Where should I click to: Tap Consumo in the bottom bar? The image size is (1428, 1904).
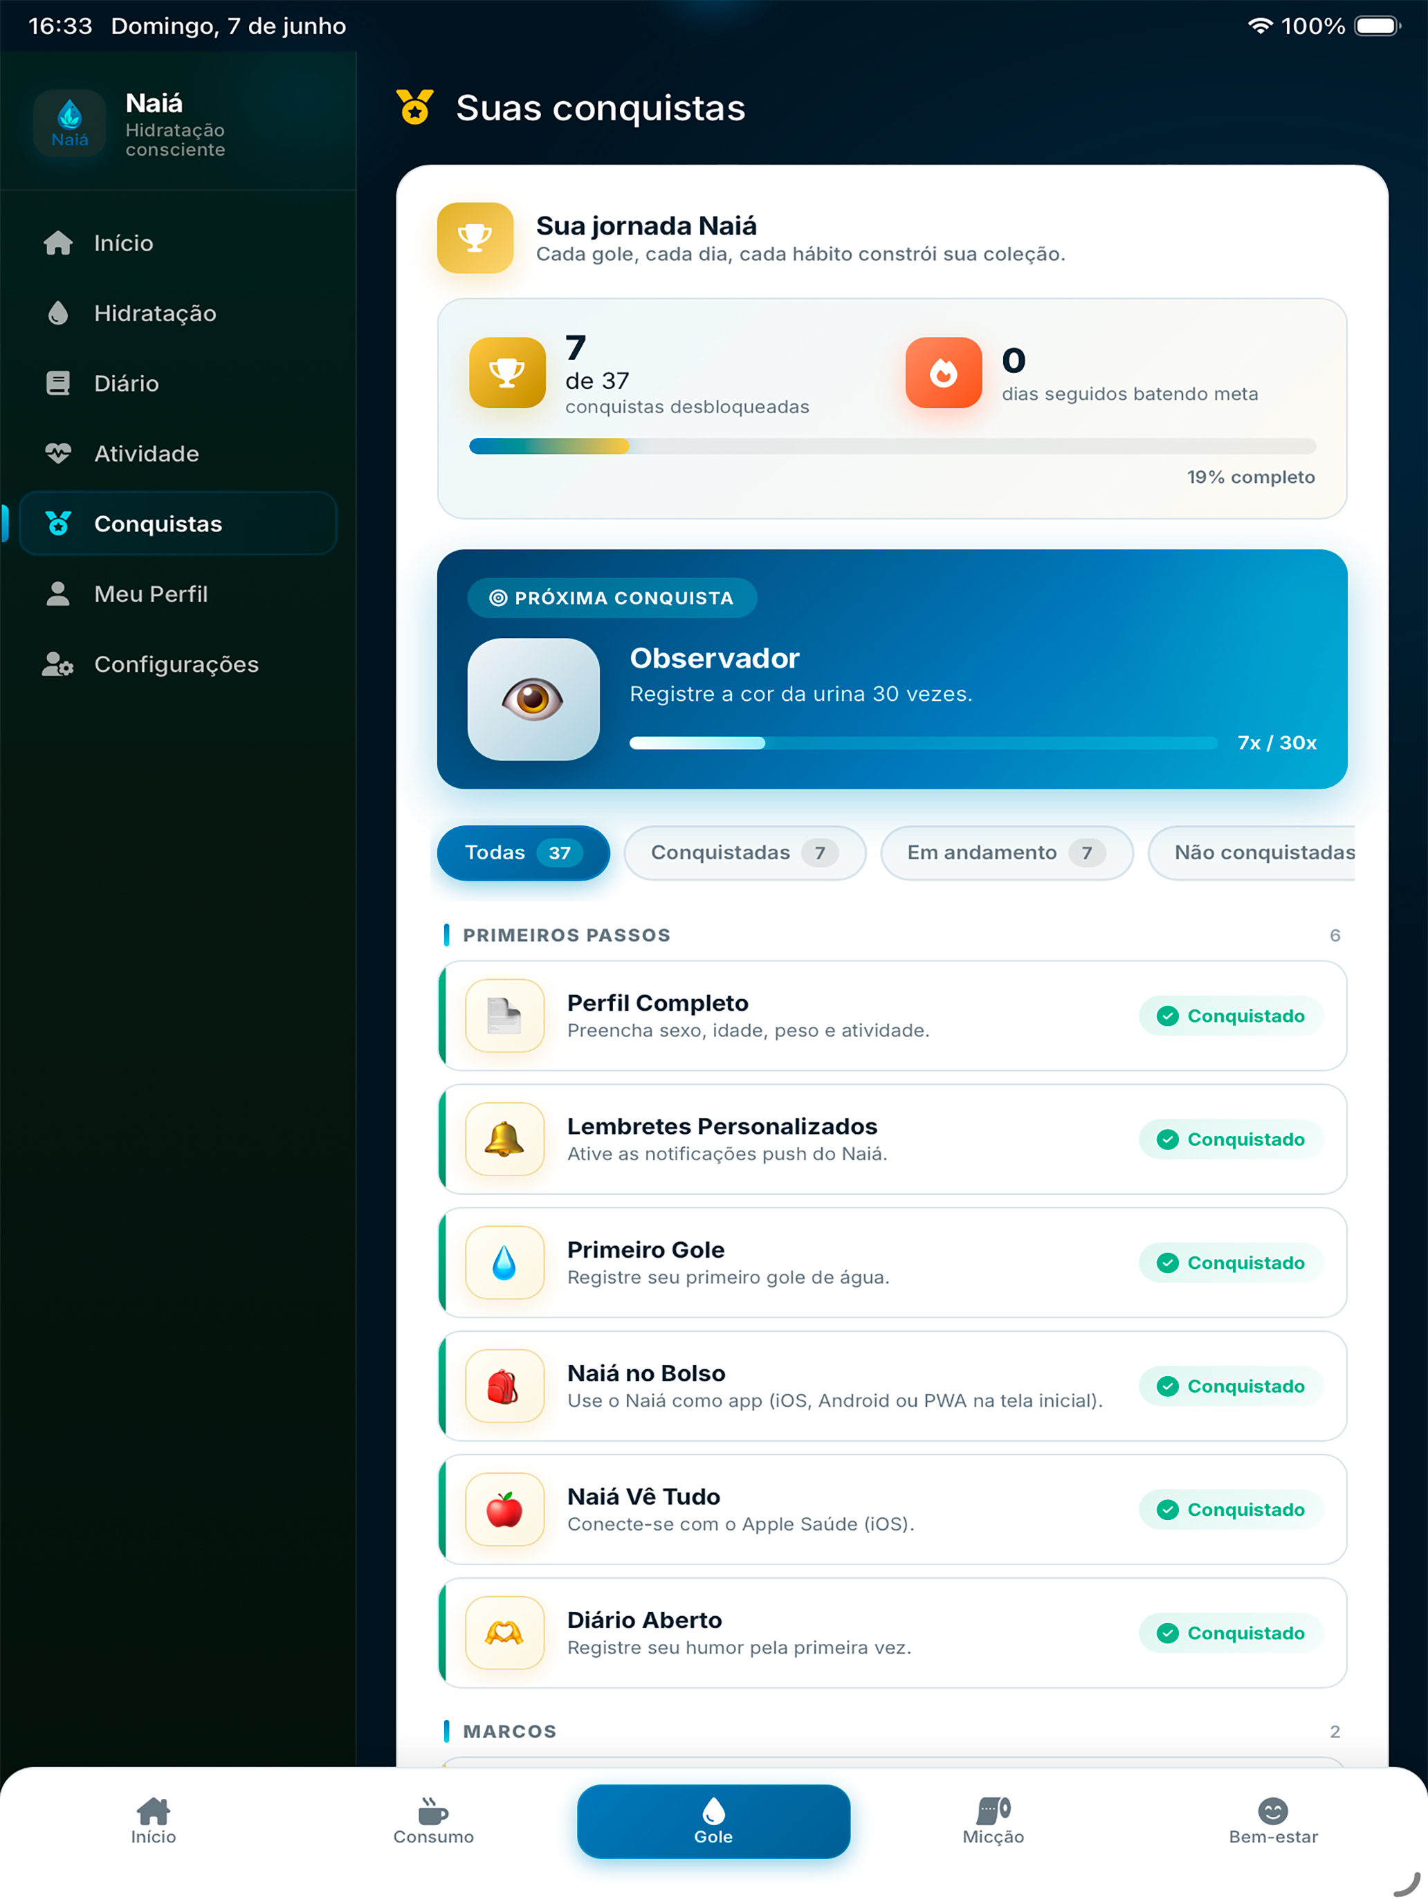433,1822
